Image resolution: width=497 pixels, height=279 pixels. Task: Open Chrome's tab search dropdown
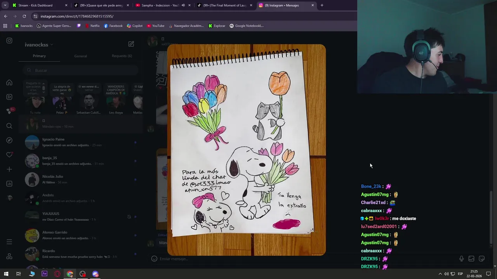5,5
